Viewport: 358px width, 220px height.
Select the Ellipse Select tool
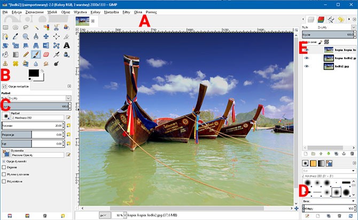coord(15,28)
